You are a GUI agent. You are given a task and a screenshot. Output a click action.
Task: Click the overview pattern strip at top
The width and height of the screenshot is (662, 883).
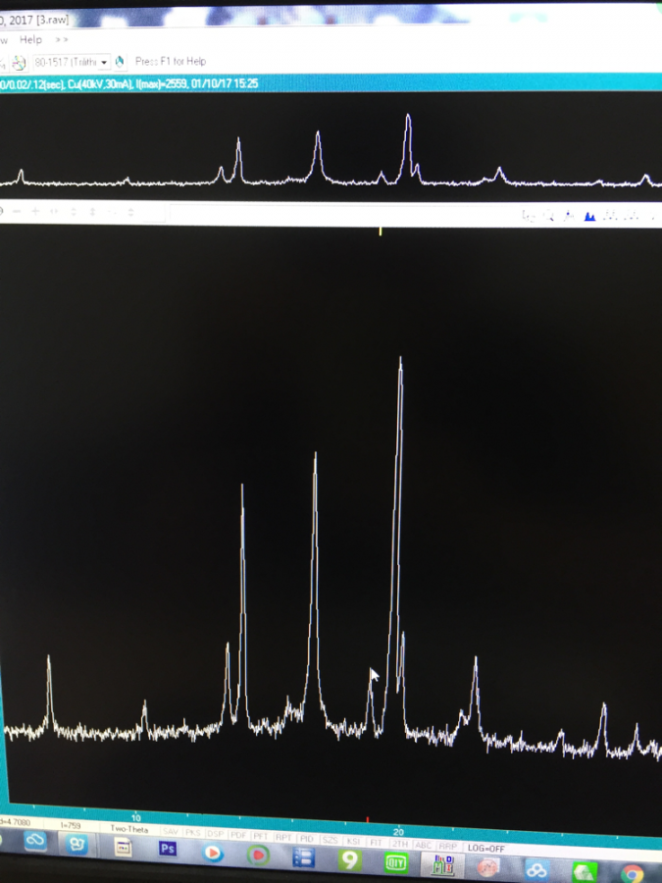(331, 146)
